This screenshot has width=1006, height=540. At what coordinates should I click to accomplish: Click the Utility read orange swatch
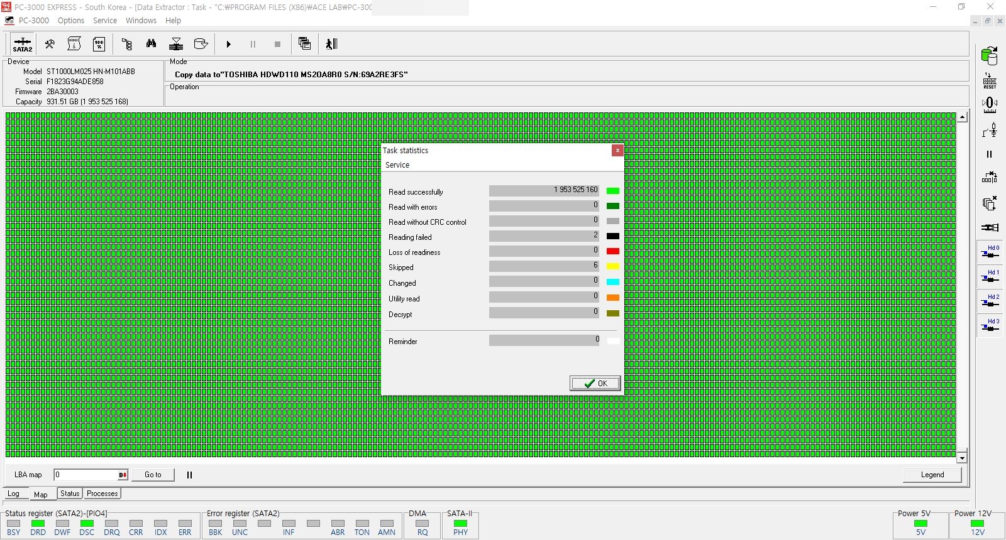tap(613, 298)
